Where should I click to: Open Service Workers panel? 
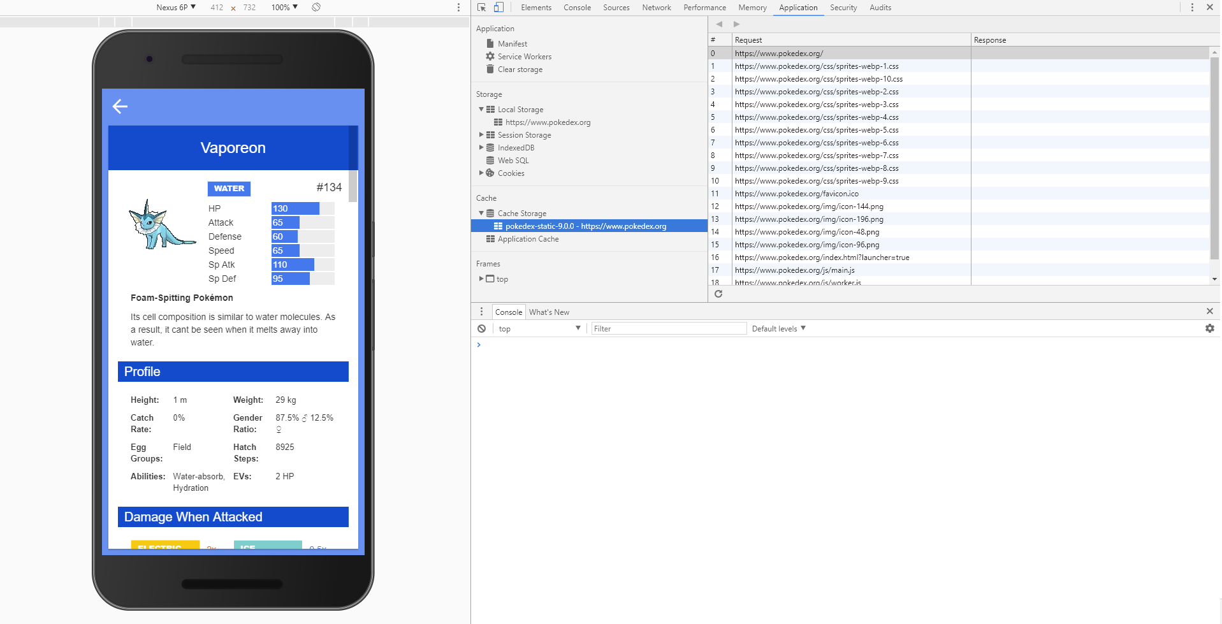point(524,57)
